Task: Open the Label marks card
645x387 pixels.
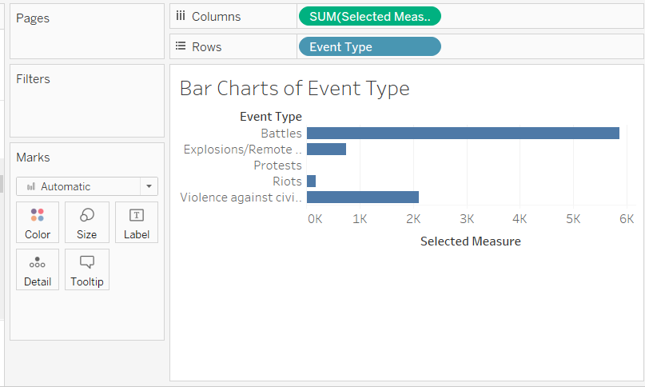Action: coord(137,222)
